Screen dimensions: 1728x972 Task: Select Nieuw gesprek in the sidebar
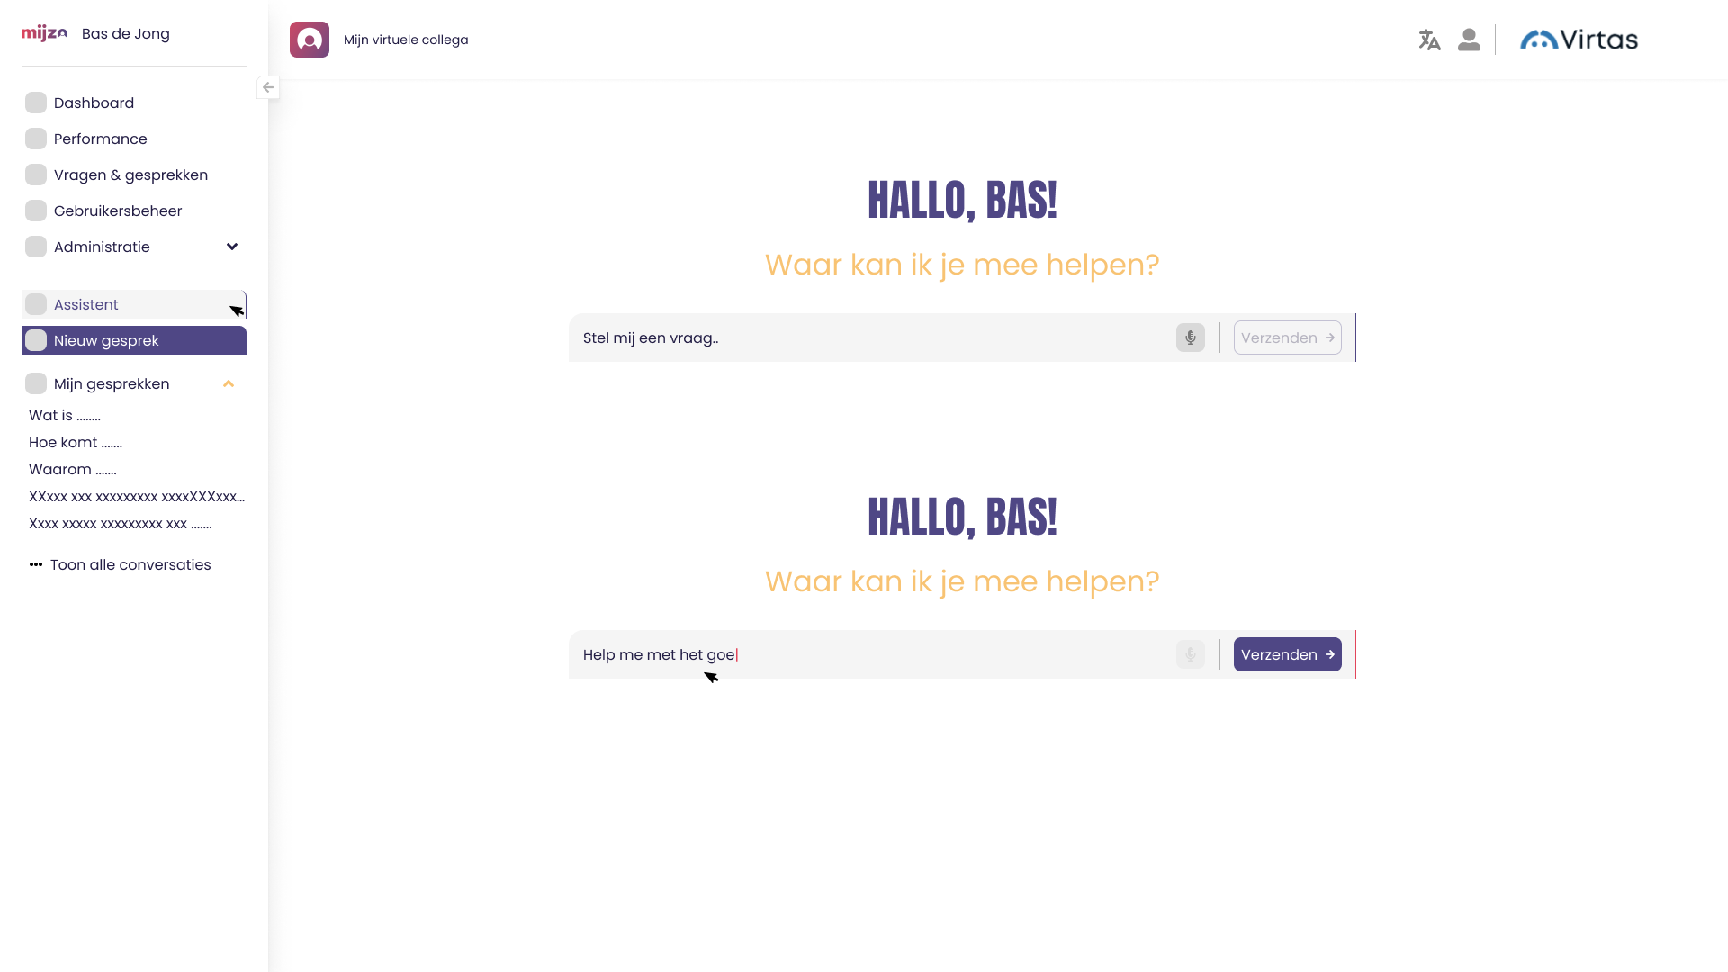pos(106,340)
